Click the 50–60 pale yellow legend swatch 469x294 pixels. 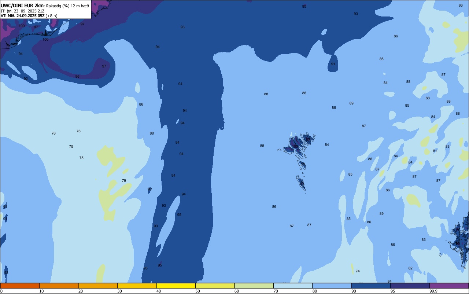point(215,286)
